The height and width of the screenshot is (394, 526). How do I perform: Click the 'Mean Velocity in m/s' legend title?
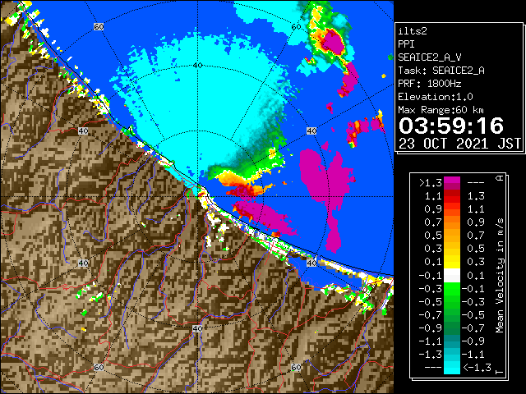tap(500, 276)
